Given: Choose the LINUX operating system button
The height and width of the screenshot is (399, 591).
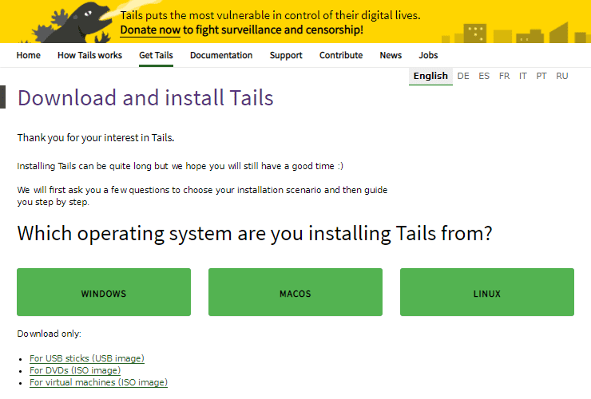Looking at the screenshot, I should [x=487, y=292].
